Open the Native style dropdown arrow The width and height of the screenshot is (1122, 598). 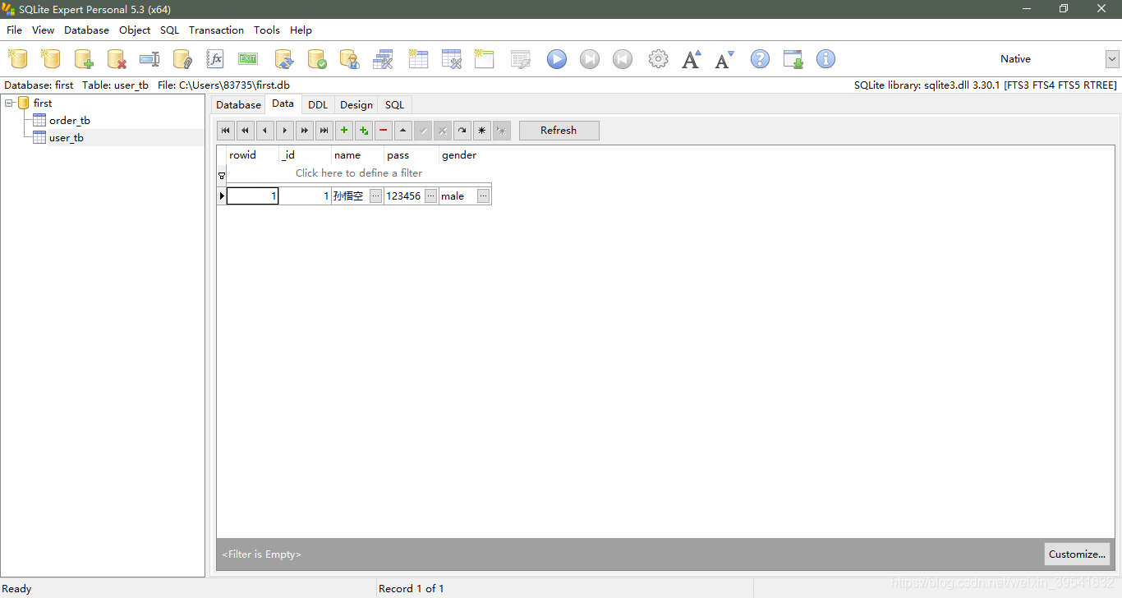coord(1112,59)
